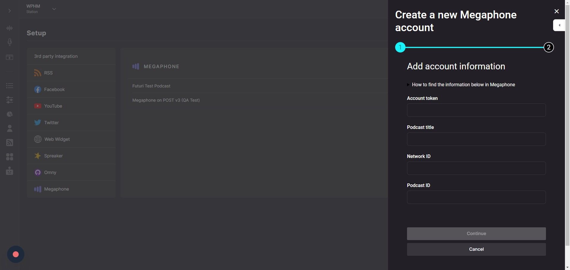
Task: Click the pie chart analytics icon
Action: 9,114
